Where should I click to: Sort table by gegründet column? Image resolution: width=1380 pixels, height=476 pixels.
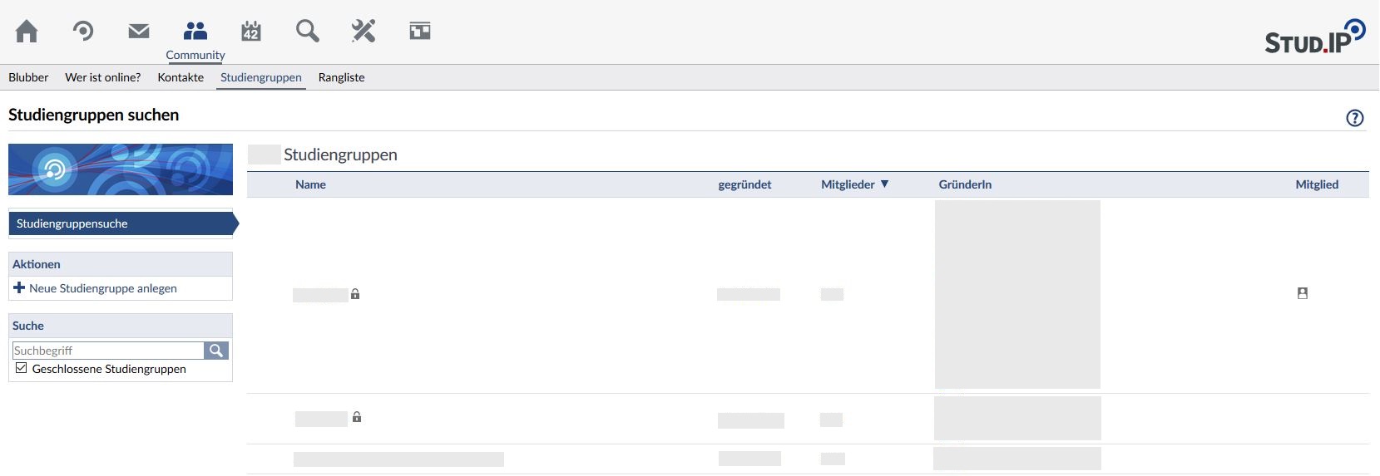[744, 184]
